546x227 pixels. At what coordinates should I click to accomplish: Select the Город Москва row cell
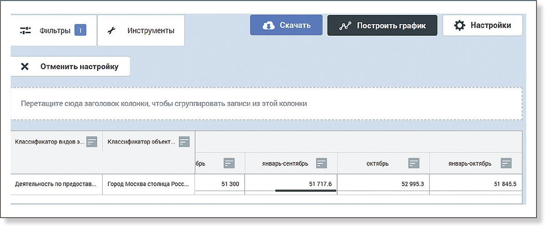point(148,184)
